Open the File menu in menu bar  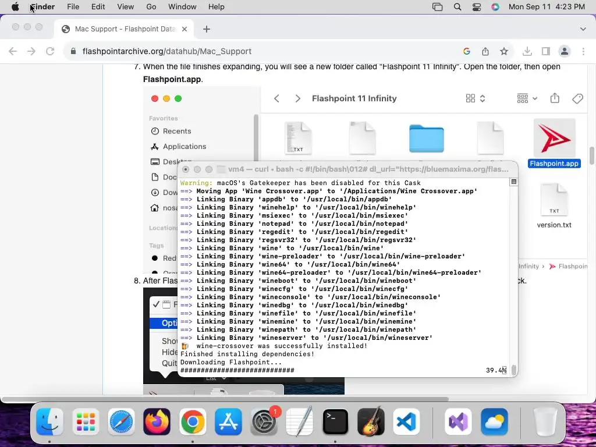(73, 7)
